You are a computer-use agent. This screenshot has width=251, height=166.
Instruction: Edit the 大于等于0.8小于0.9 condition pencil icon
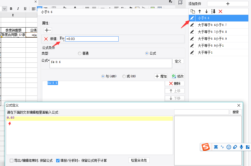coord(192,39)
